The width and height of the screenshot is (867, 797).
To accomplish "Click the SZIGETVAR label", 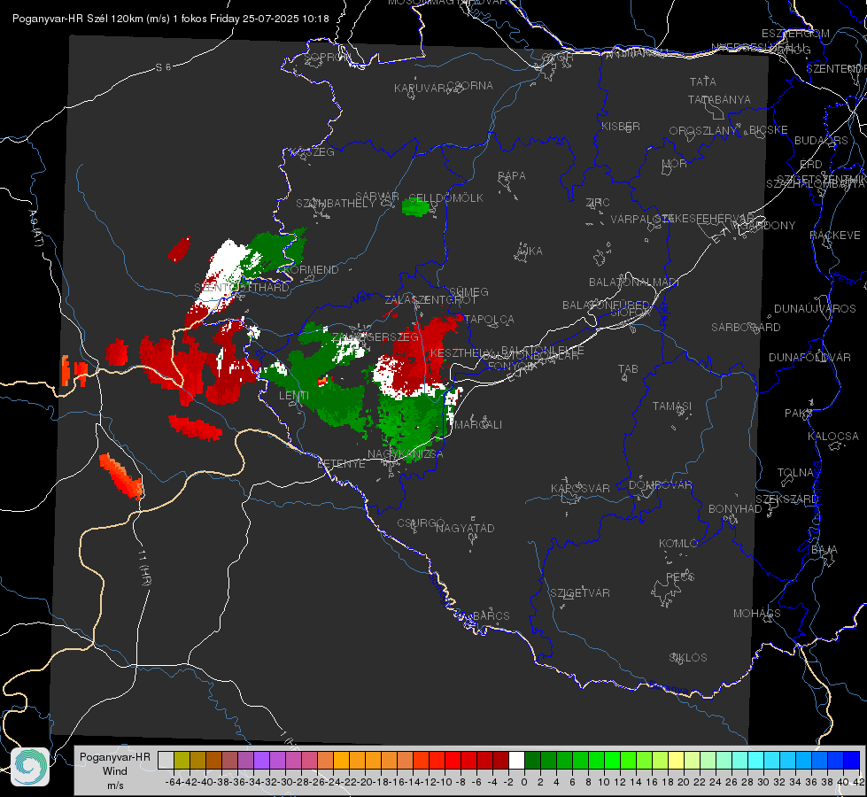I will click(580, 593).
